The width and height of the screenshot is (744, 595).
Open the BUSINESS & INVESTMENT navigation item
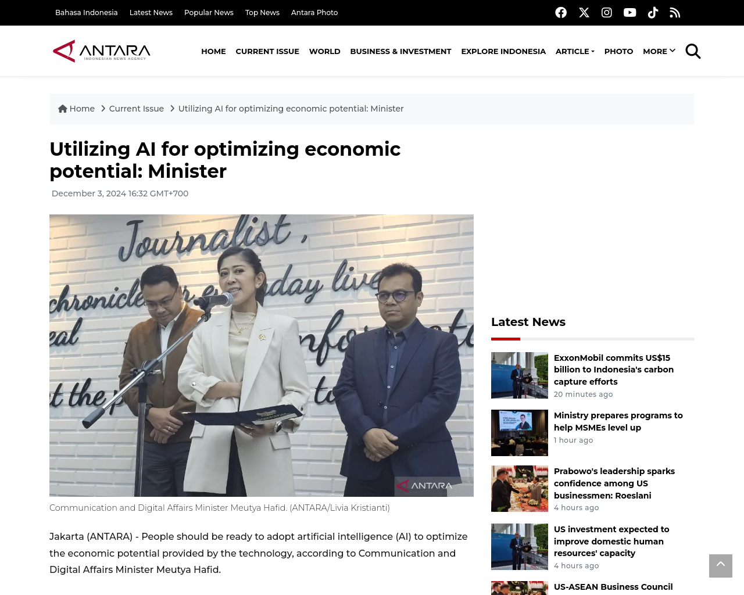pos(400,51)
